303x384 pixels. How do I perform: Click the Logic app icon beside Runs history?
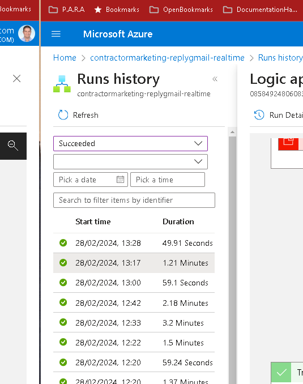click(x=62, y=84)
